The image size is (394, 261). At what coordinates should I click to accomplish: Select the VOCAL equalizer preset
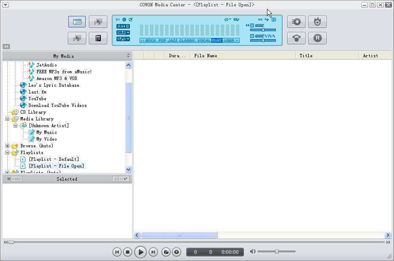pos(204,40)
